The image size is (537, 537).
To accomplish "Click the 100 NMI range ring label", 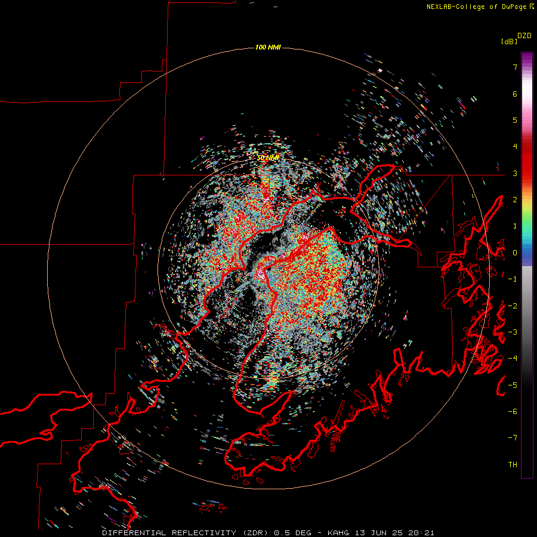I will [268, 47].
